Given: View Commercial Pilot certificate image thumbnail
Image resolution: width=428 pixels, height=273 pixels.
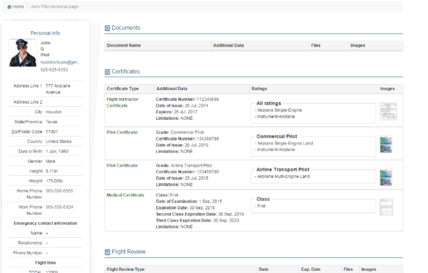Looking at the screenshot, I should coord(386,144).
